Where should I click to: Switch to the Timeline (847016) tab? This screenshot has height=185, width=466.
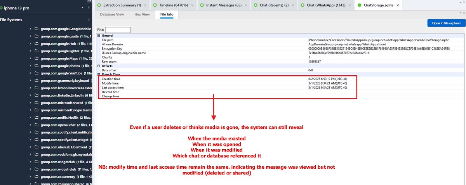(174, 5)
